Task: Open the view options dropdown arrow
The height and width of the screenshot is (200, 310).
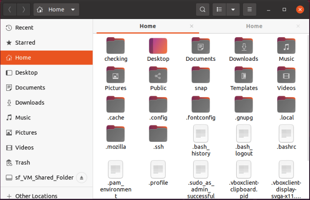Action: pyautogui.click(x=233, y=10)
